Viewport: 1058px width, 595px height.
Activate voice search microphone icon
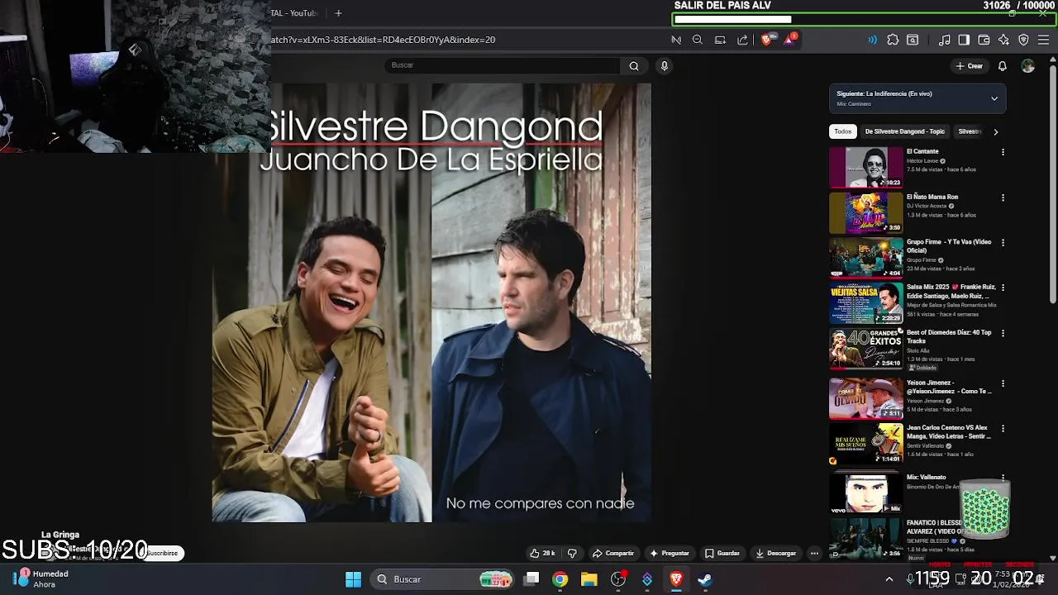[664, 66]
